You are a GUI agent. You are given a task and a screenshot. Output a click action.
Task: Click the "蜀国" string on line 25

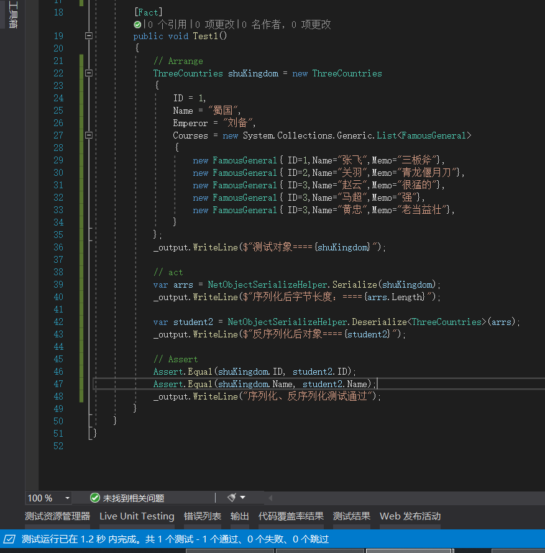(x=223, y=111)
